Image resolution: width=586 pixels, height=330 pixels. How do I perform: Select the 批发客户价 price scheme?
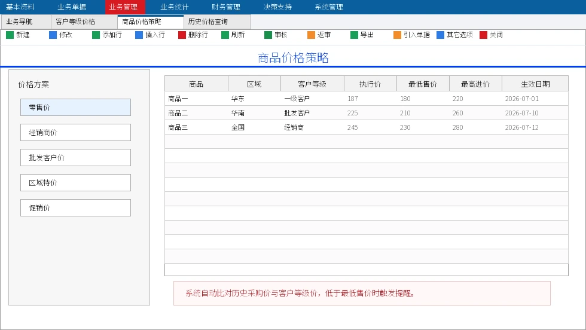75,157
